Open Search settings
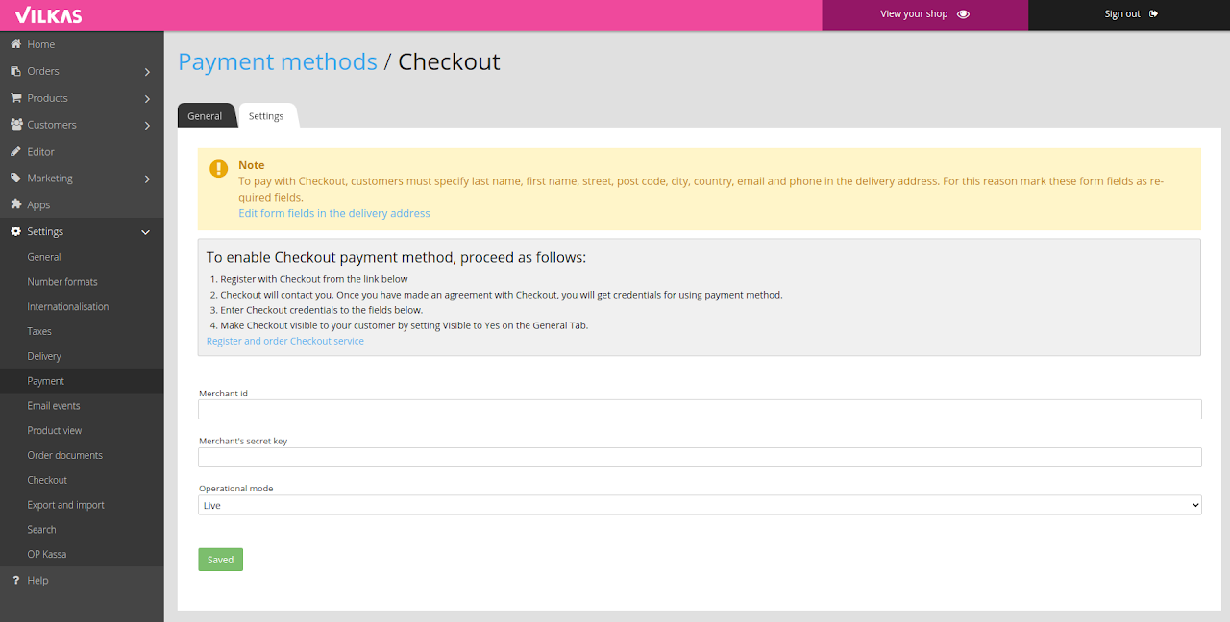Screen dimensions: 1230x622 click(x=42, y=530)
